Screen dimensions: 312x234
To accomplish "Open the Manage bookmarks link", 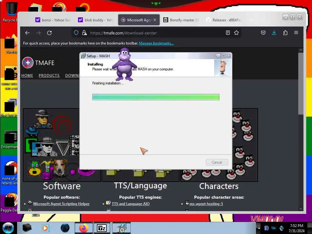I will (156, 43).
